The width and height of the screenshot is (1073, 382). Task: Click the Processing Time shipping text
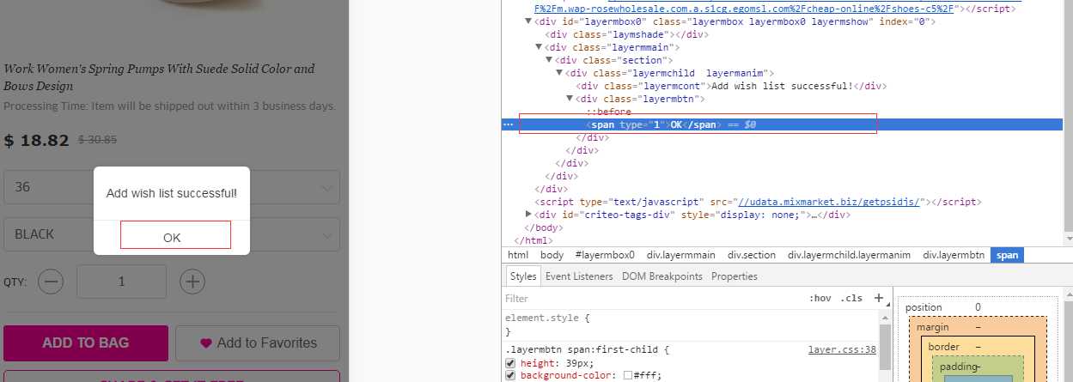[x=170, y=106]
